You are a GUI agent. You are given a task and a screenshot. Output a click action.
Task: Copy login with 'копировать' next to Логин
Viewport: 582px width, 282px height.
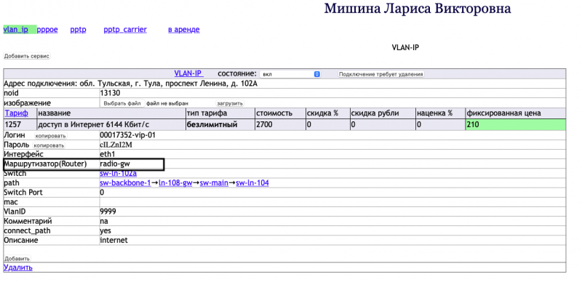51,136
